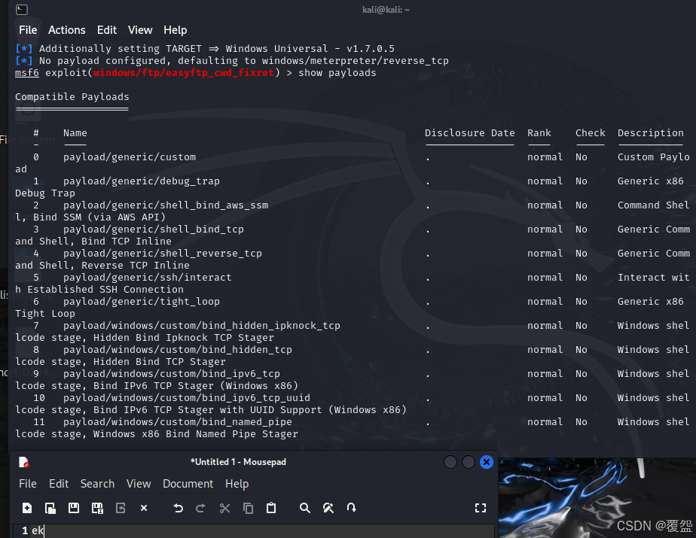Click the Mousepad document icon in title bar

pos(24,462)
